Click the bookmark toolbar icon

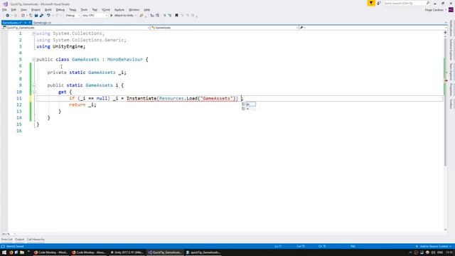tap(176, 16)
